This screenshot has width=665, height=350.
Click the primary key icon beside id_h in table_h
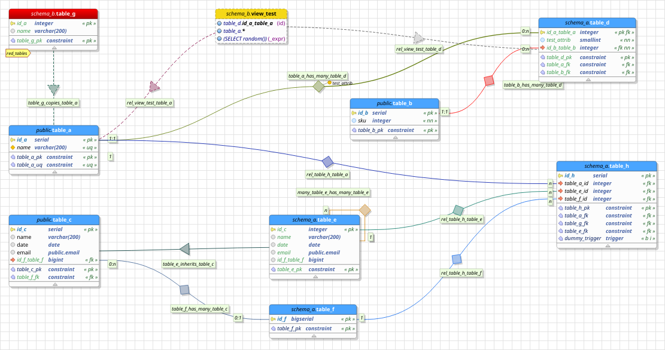(561, 176)
